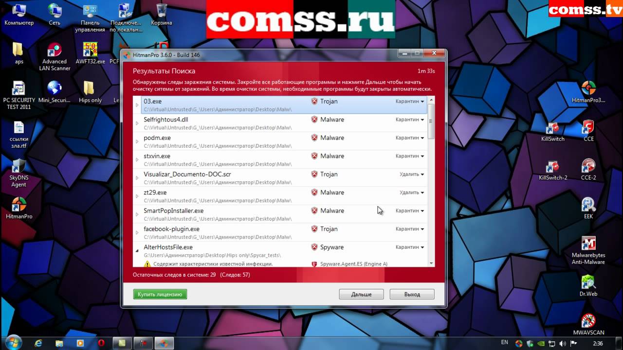This screenshot has height=350, width=623.
Task: Open the Карантин dropdown for SmartPopInstaller.exe
Action: (409, 210)
